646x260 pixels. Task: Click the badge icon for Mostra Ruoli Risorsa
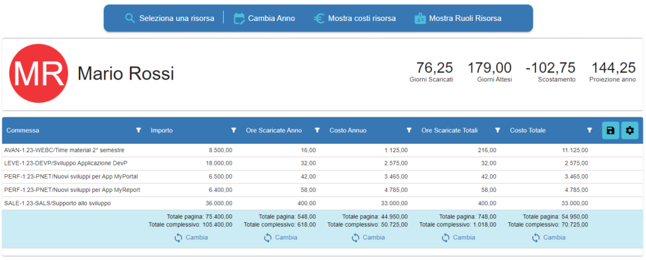tap(420, 18)
